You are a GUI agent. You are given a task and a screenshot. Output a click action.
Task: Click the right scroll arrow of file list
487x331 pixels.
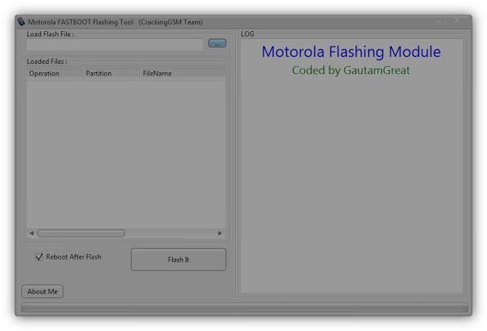[220, 233]
